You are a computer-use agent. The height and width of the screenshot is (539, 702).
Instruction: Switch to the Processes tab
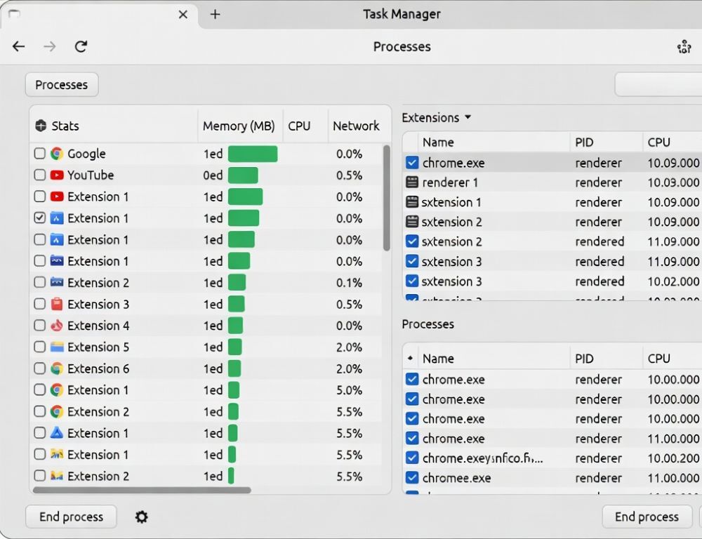tap(61, 84)
